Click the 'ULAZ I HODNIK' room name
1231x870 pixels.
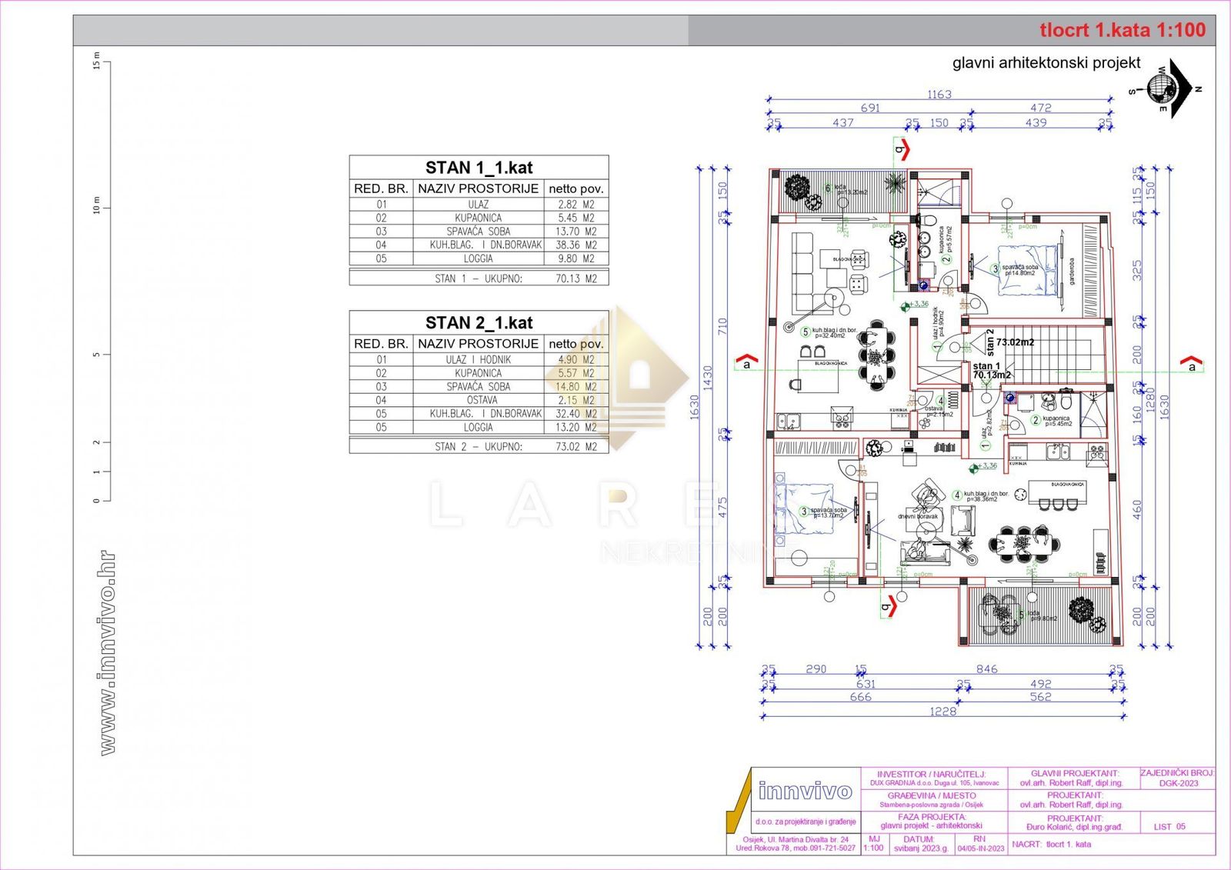pos(479,360)
